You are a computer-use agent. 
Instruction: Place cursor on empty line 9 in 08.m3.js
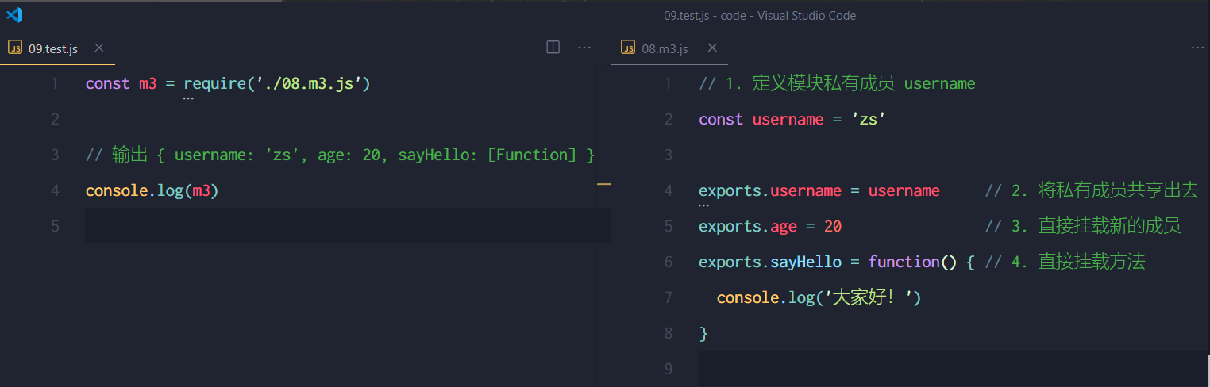click(913, 369)
